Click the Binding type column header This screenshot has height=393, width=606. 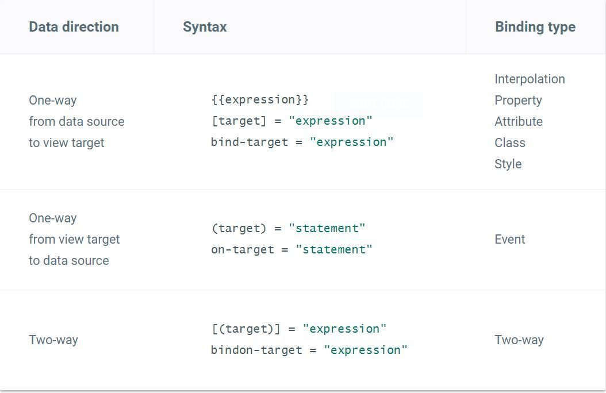(535, 27)
